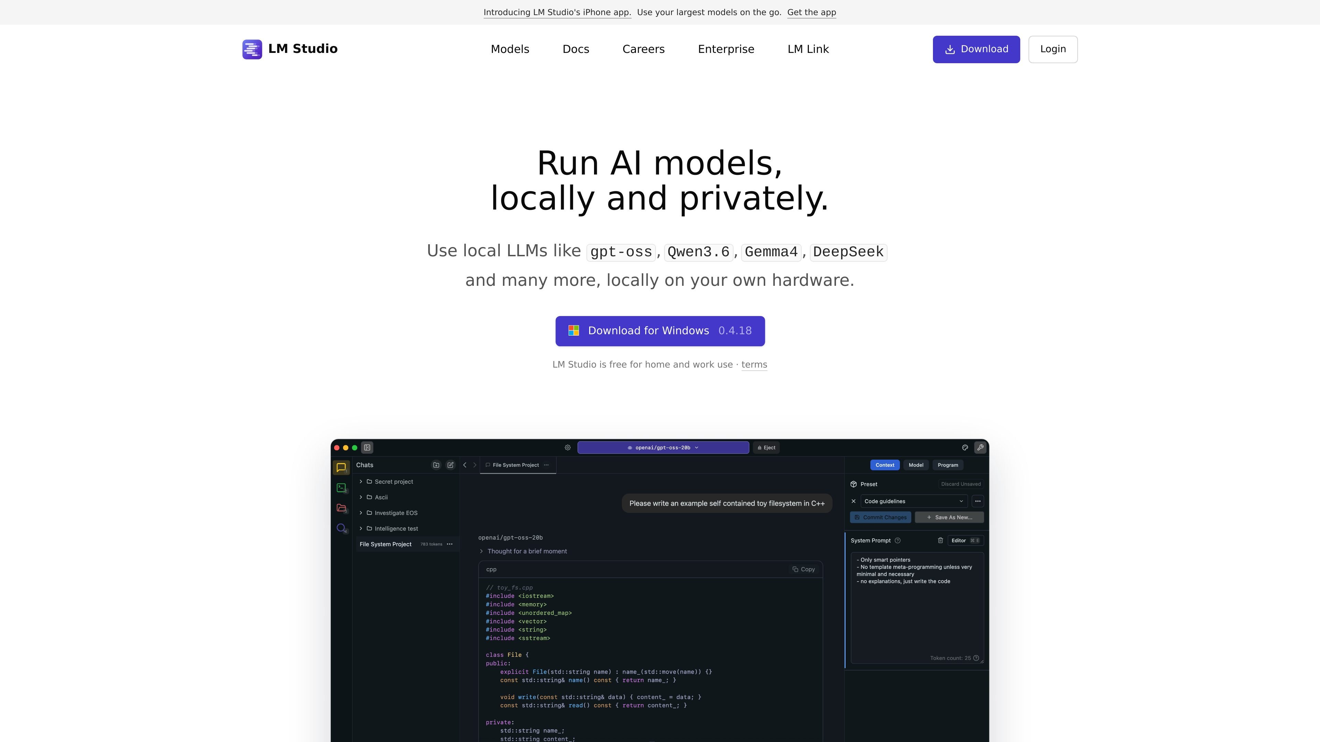The height and width of the screenshot is (742, 1320).
Task: Select the Context tab
Action: (x=884, y=465)
